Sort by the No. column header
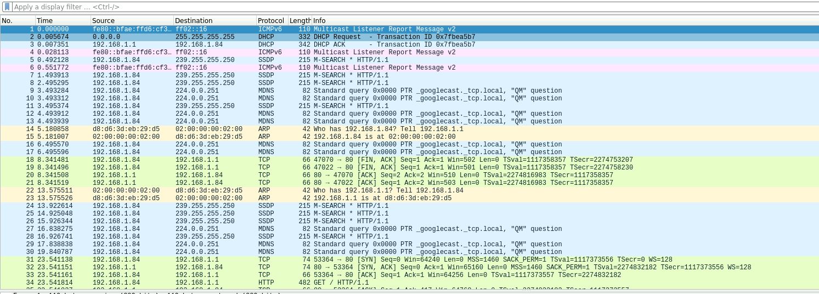The height and width of the screenshot is (294, 819). pos(18,20)
